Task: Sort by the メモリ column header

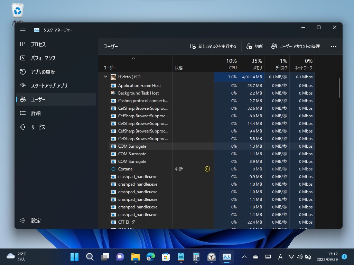Action: click(252, 63)
